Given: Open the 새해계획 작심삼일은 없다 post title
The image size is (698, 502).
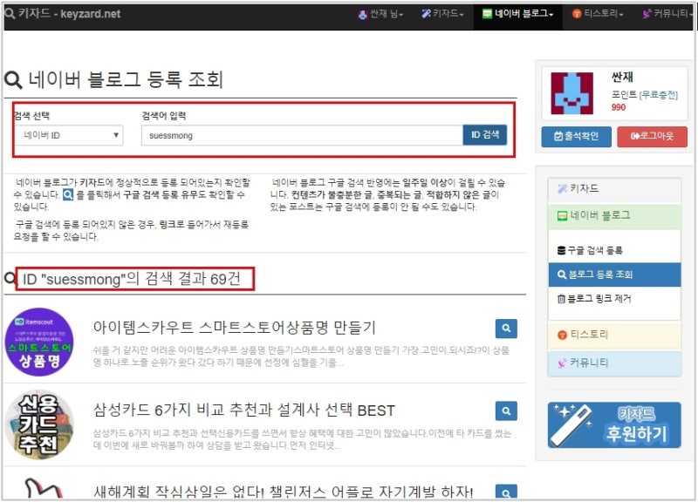Looking at the screenshot, I should click(x=283, y=492).
